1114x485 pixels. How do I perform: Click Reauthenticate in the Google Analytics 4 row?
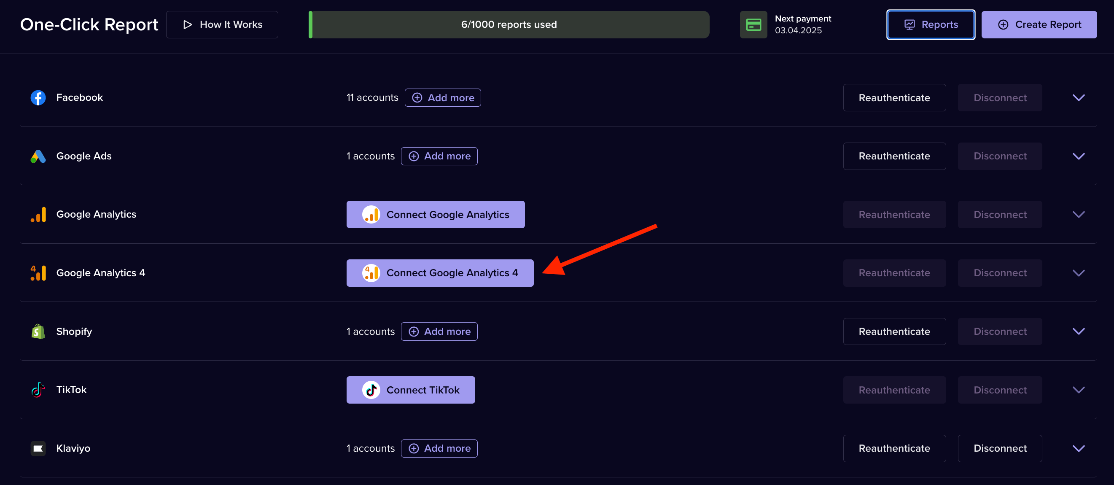coord(894,273)
